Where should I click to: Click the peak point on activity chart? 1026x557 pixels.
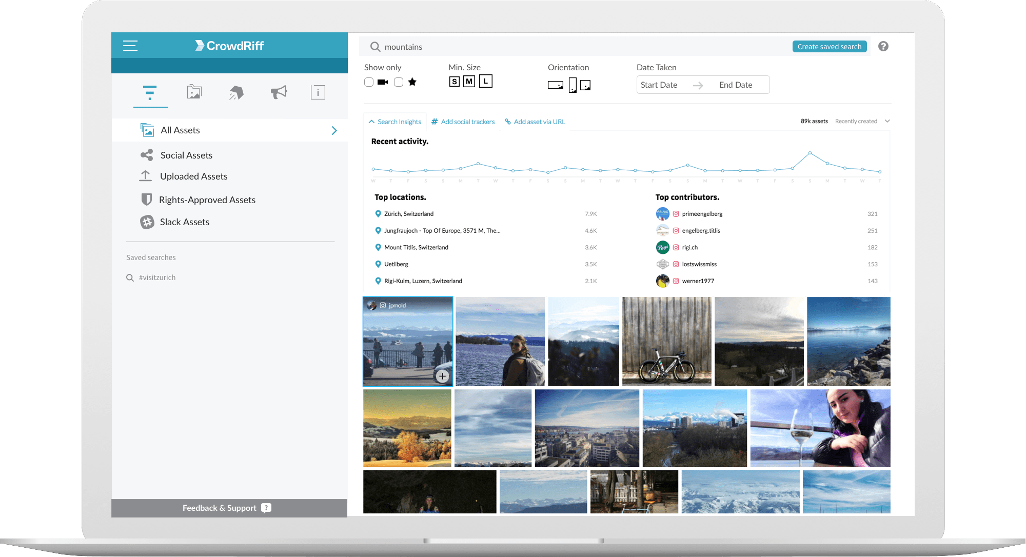coord(810,153)
